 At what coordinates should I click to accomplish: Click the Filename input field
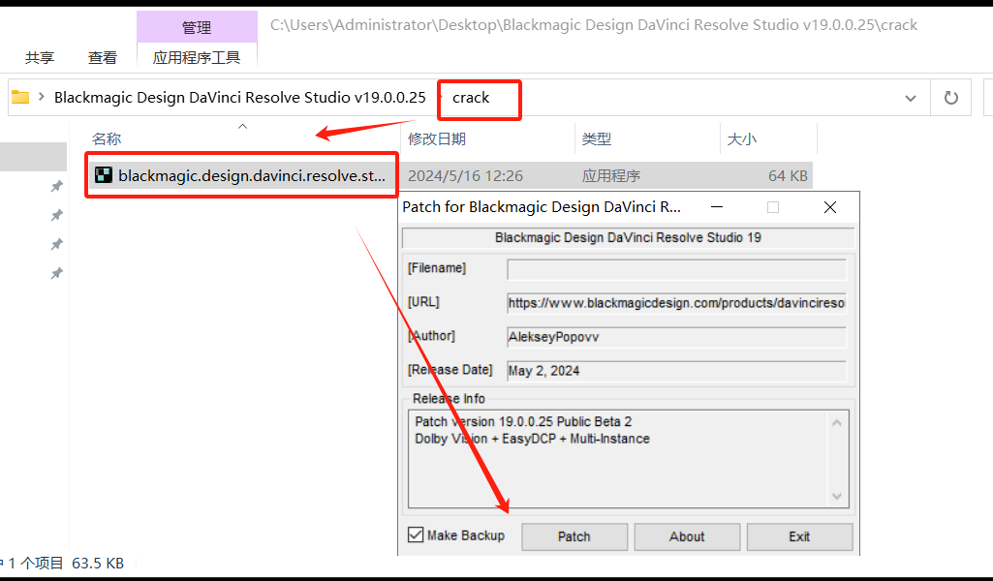pyautogui.click(x=676, y=269)
